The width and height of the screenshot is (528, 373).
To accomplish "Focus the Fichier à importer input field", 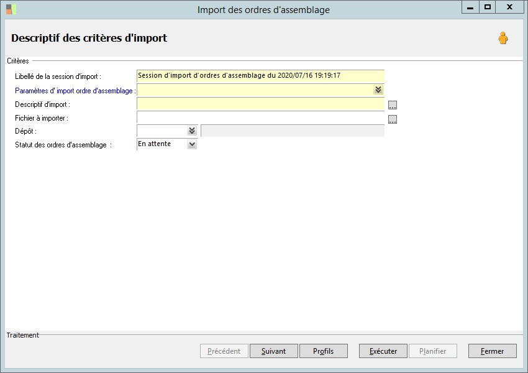I will (260, 117).
